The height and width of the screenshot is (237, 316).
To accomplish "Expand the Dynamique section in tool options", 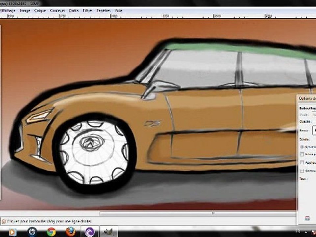I will point(302,147).
